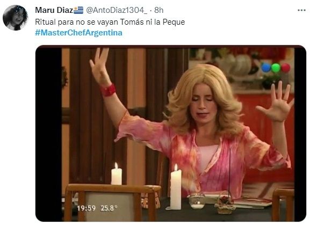Click the tweet text about Tomás and la Peque
Viewport: 310px width, 226px height.
[110, 21]
